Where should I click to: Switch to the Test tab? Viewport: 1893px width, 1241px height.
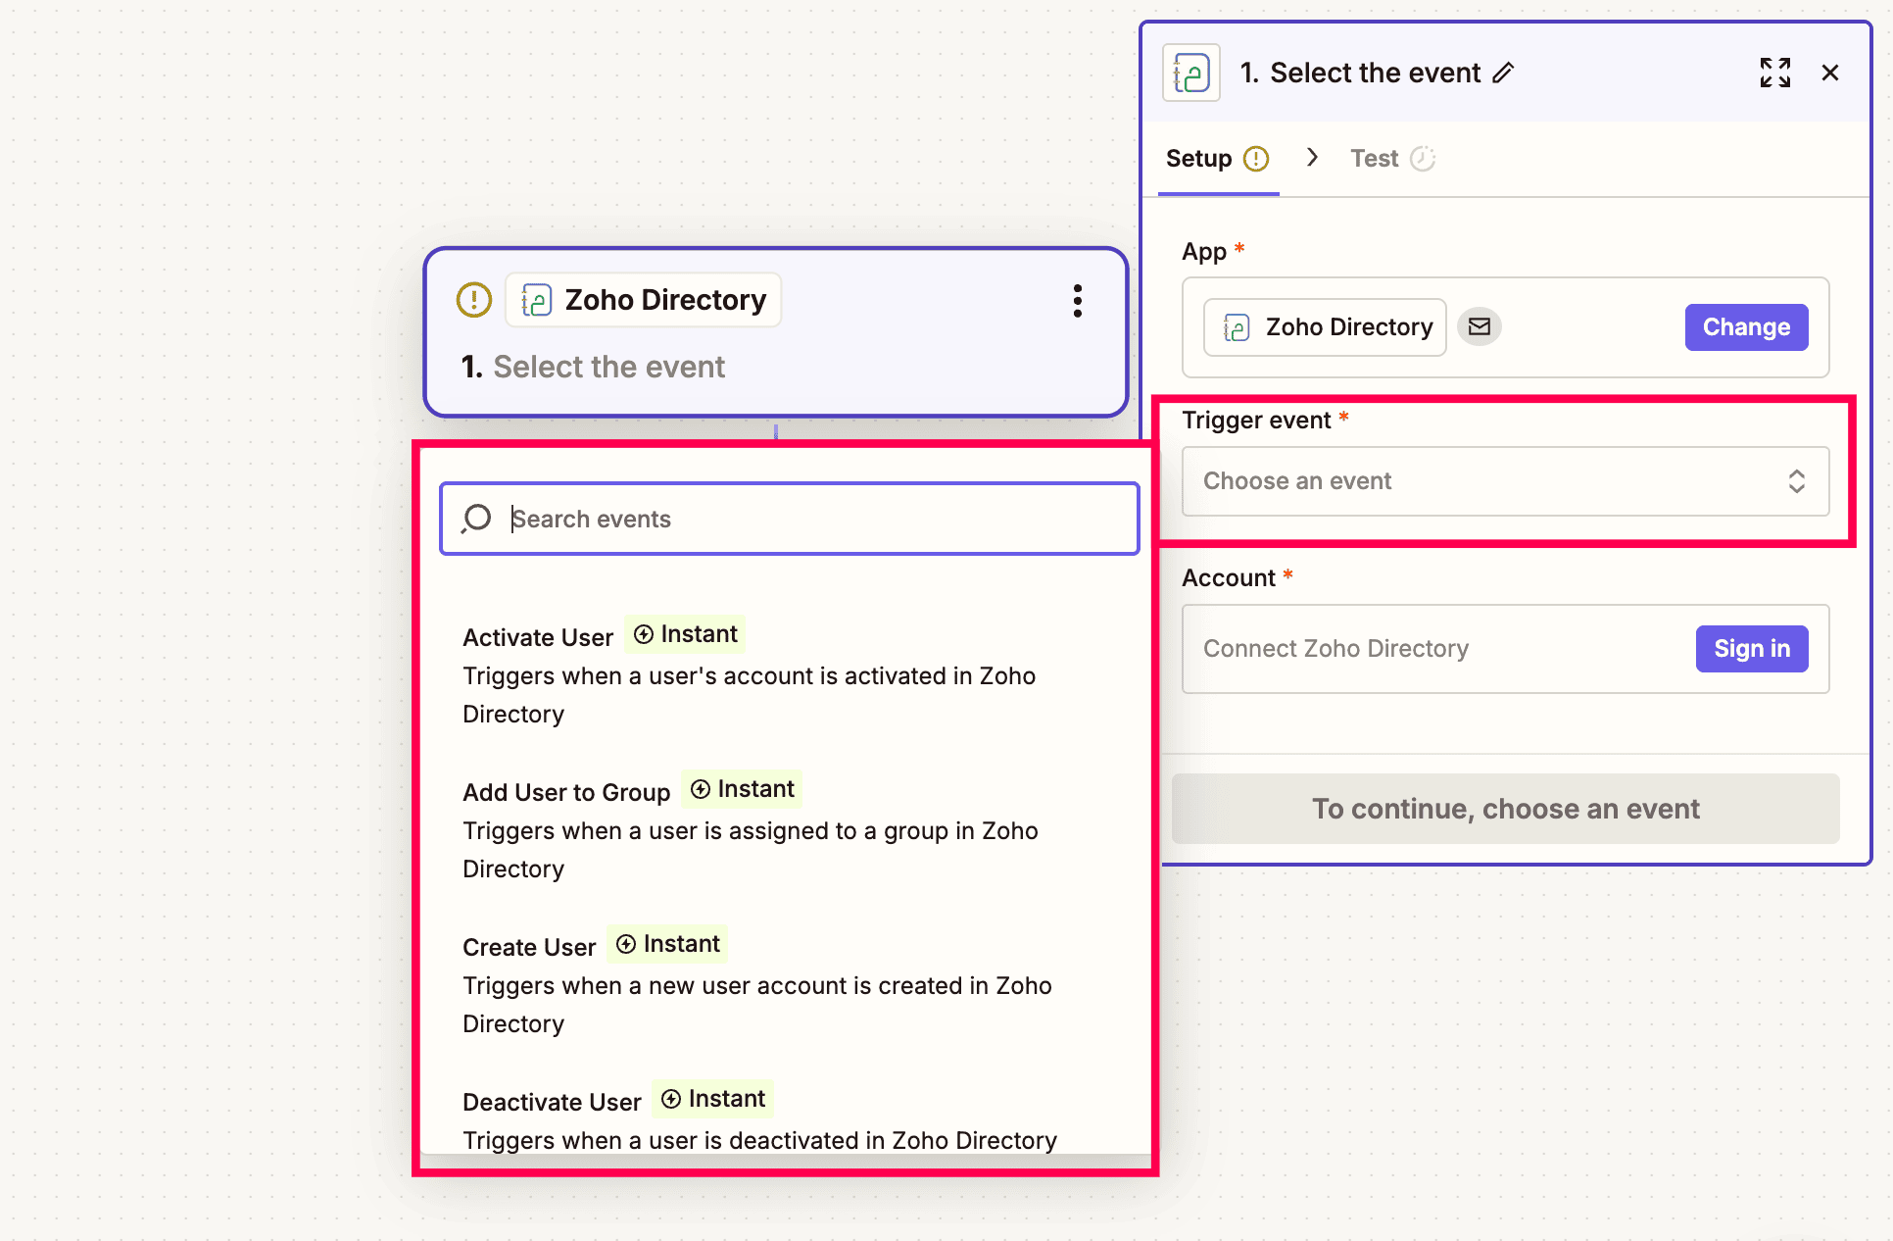[1374, 159]
